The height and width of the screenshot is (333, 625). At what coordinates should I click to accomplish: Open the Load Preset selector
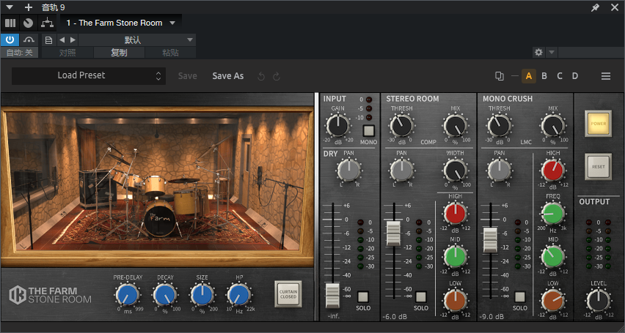coord(89,75)
